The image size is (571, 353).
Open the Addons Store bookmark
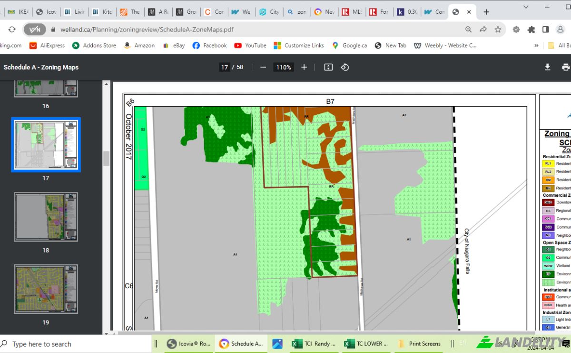click(94, 45)
